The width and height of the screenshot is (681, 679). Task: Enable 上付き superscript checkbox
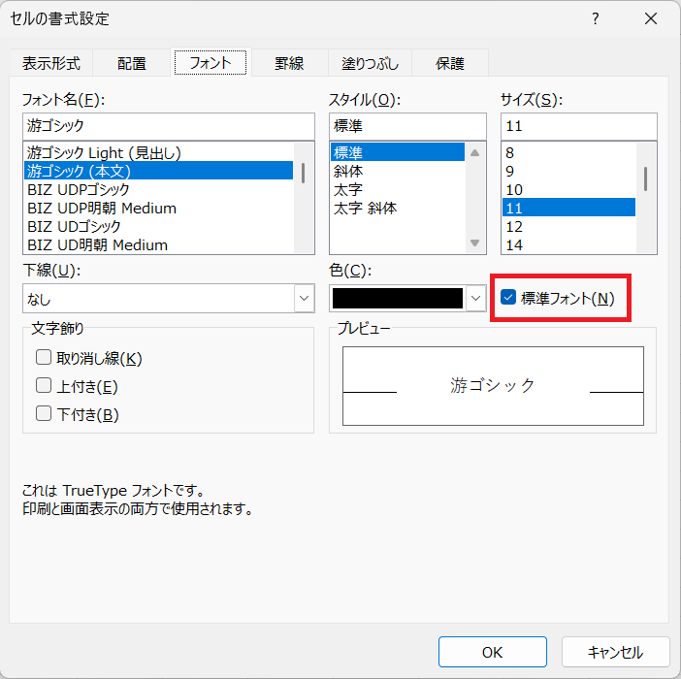pyautogui.click(x=44, y=386)
